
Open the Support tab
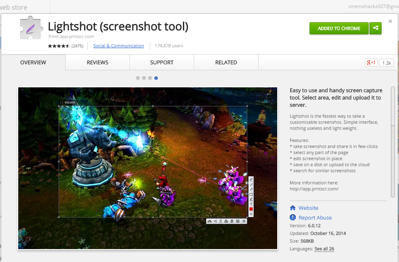(x=162, y=62)
